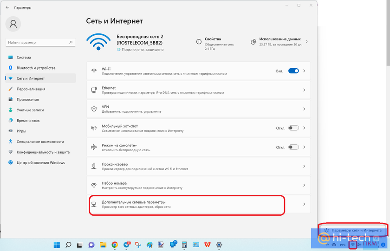Open Свойства of the connected network
The height and width of the screenshot is (251, 390).
tap(215, 44)
